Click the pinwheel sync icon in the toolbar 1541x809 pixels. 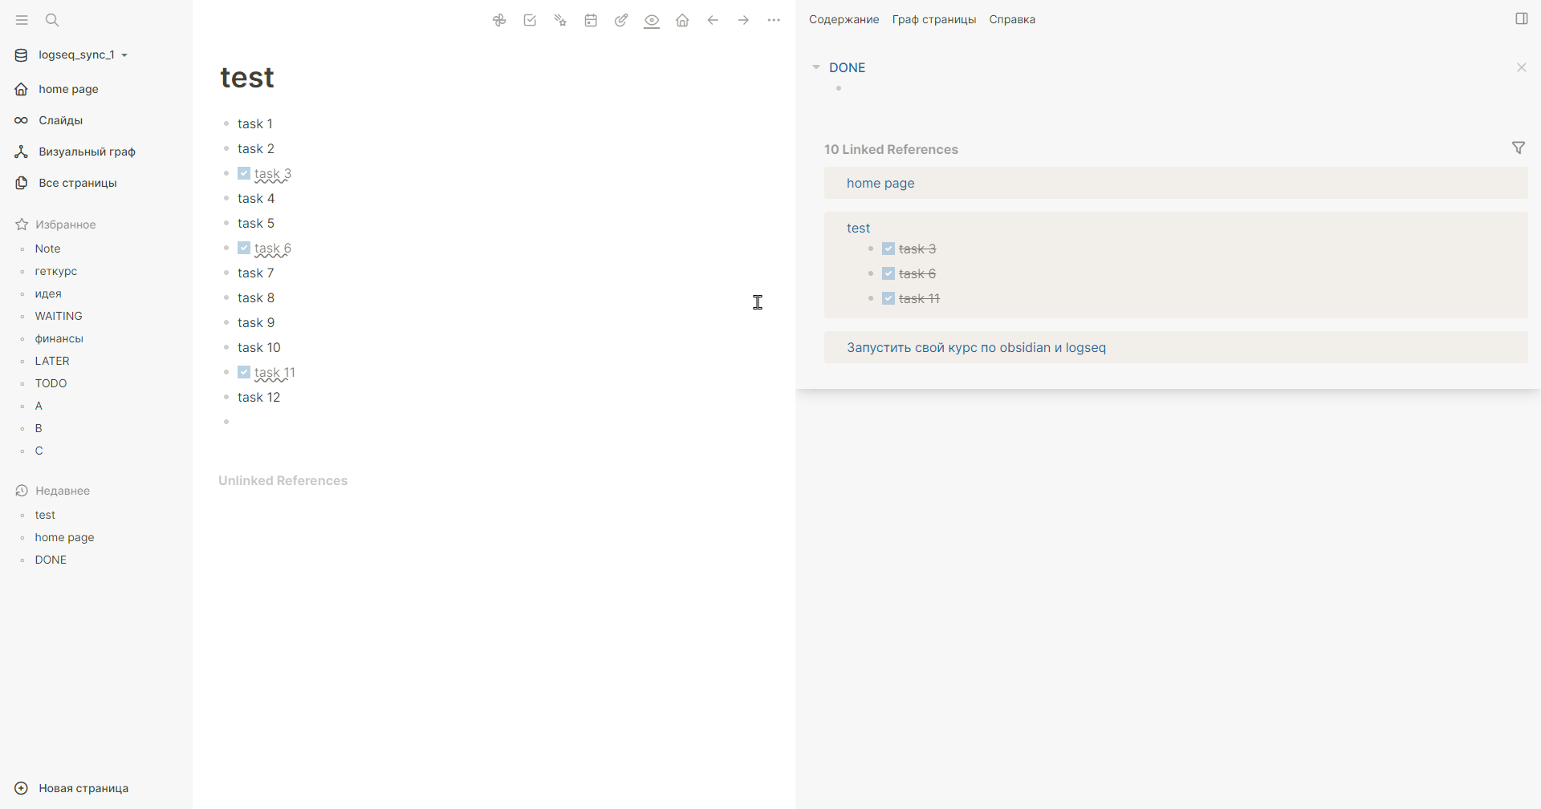coord(499,20)
